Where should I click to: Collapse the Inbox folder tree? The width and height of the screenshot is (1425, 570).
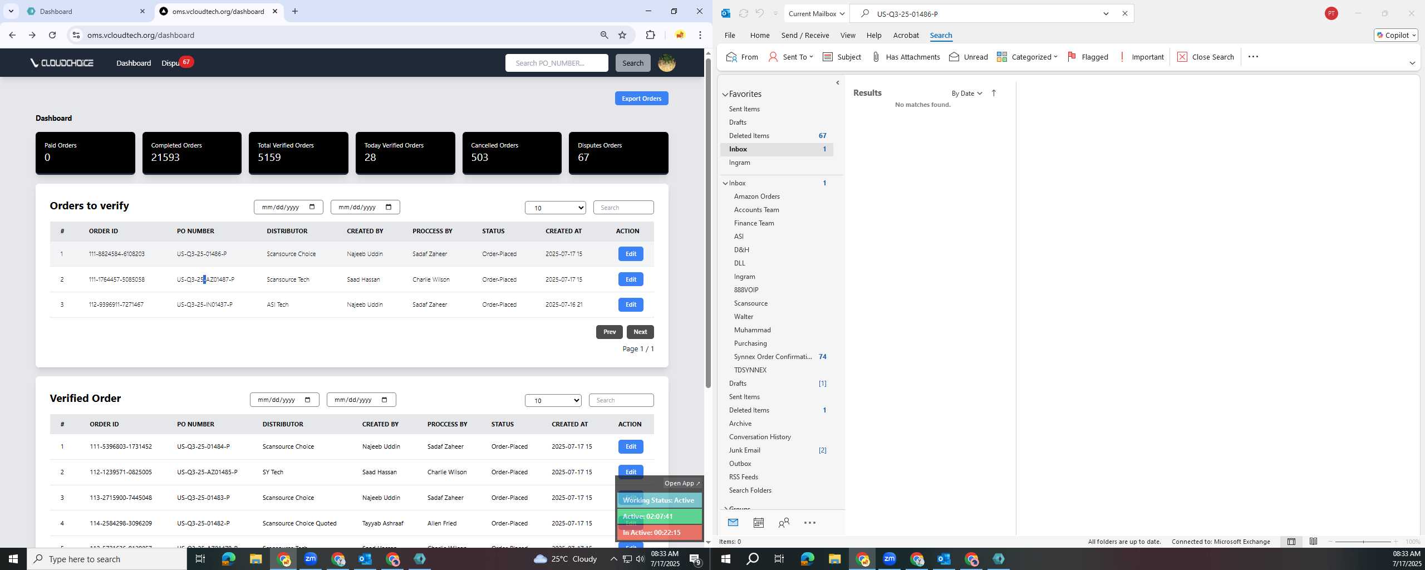[725, 183]
